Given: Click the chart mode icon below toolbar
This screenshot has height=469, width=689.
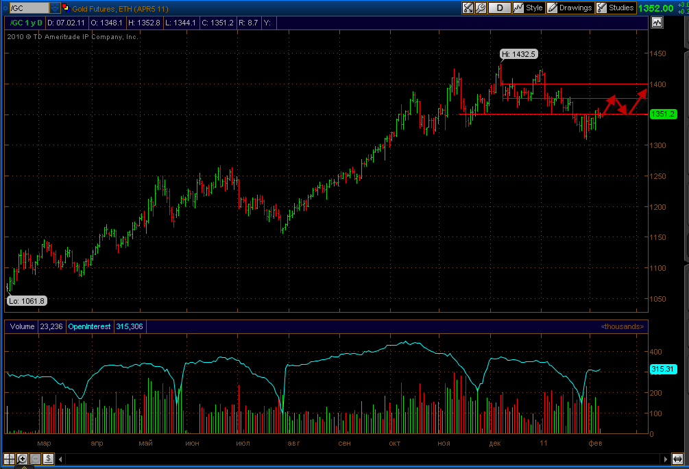Looking at the screenshot, I should [x=657, y=23].
